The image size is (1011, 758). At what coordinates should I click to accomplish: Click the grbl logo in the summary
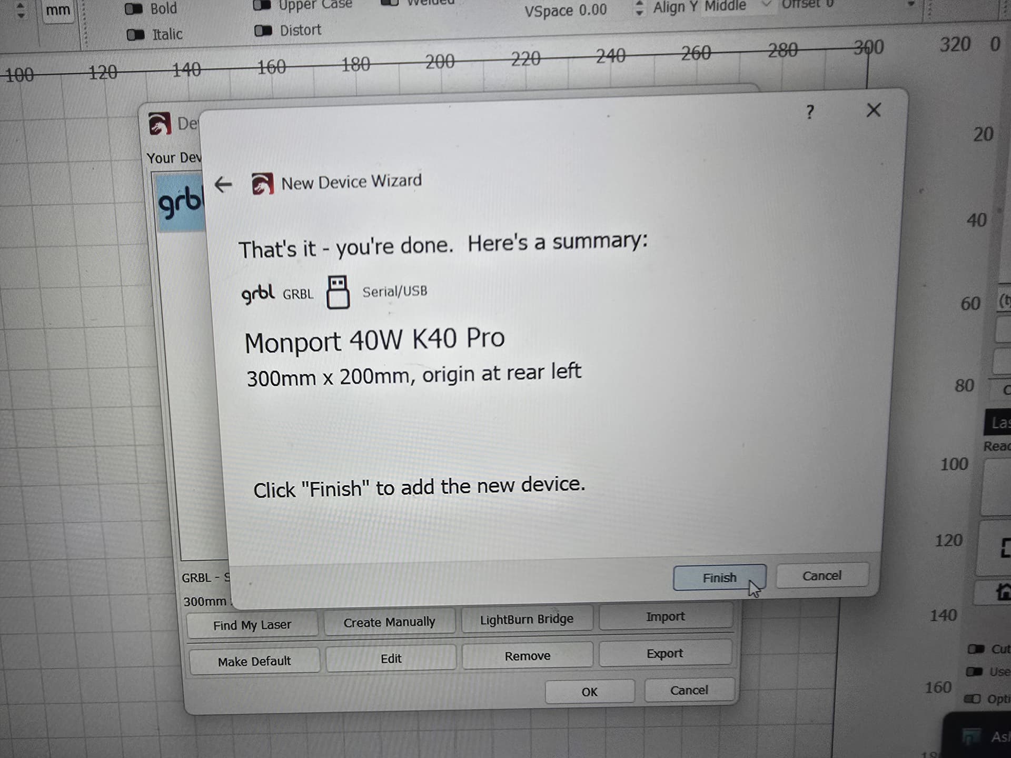point(257,294)
